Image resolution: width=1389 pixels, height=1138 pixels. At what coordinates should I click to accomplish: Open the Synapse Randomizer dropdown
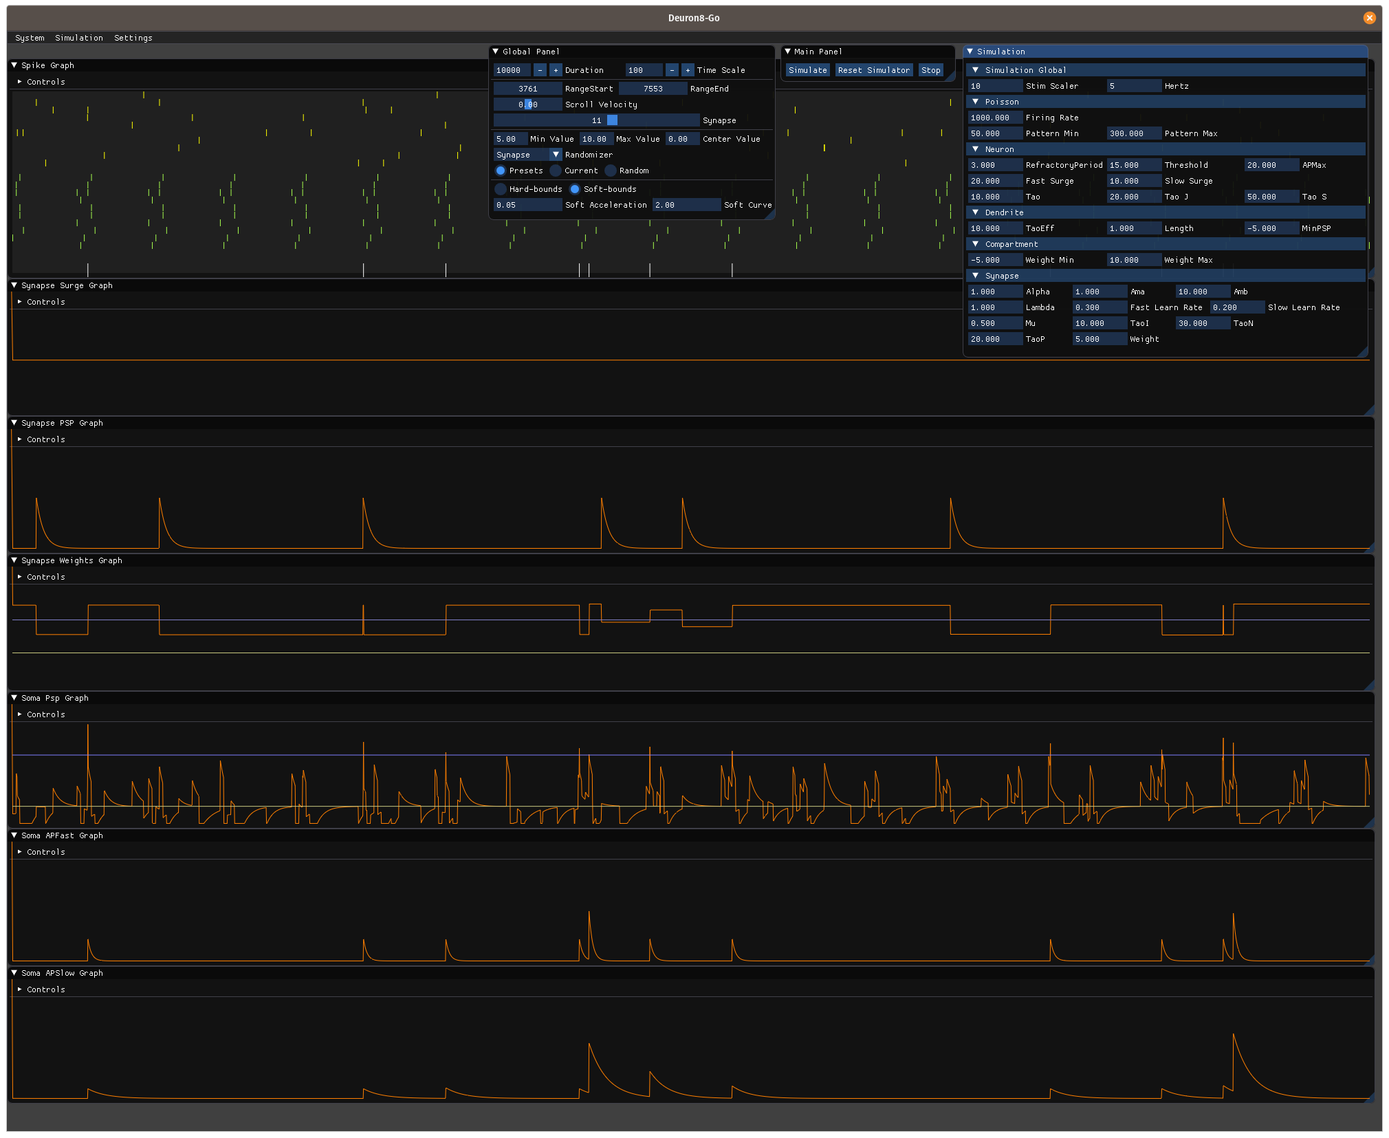pyautogui.click(x=556, y=155)
